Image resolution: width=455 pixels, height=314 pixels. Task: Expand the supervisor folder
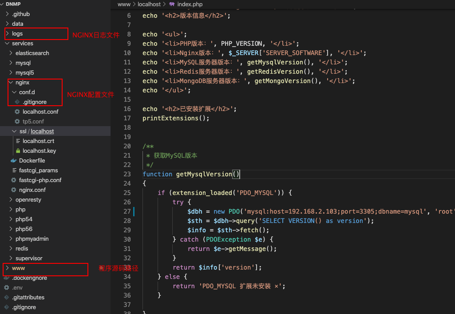(11, 258)
